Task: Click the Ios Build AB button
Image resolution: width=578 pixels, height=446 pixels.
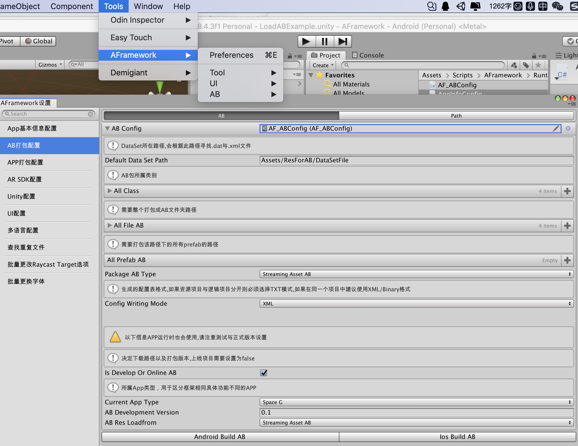Action: [457, 437]
